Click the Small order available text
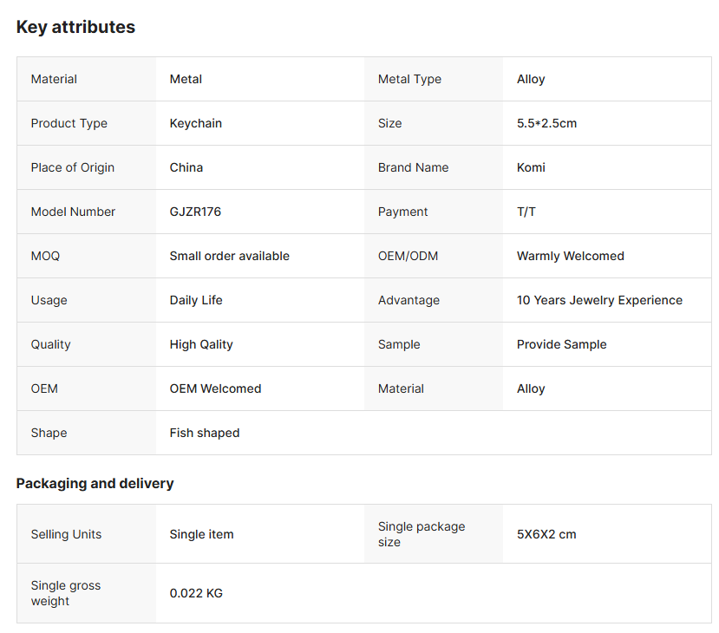 pyautogui.click(x=229, y=256)
